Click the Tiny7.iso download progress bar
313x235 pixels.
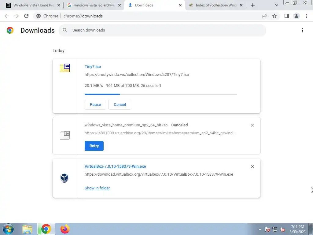click(x=161, y=94)
